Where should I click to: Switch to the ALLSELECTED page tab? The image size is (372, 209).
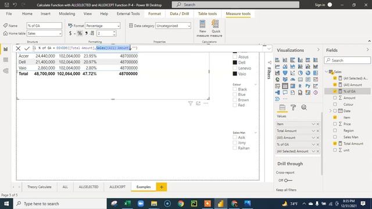[x=88, y=187]
